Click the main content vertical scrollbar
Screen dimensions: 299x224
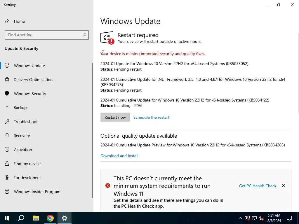(x=298, y=72)
